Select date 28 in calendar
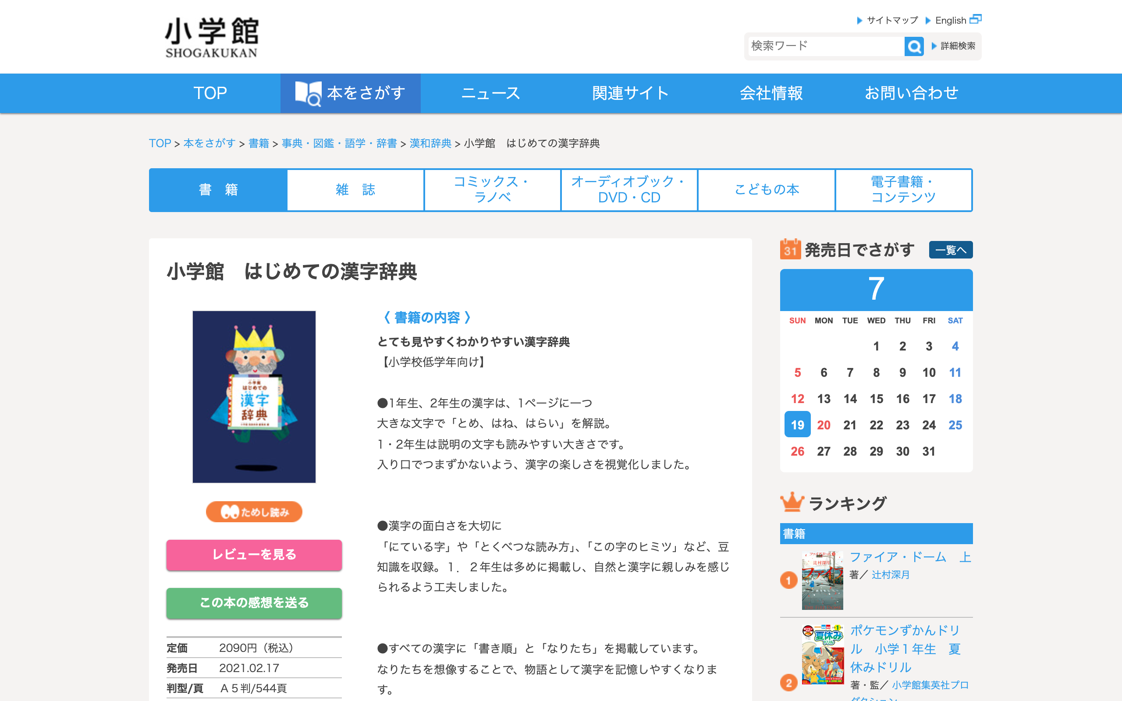The image size is (1122, 701). pyautogui.click(x=850, y=451)
